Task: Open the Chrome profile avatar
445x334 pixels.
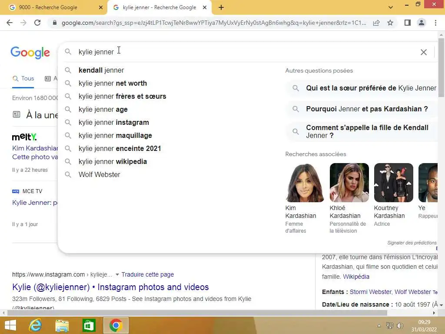Action: tap(422, 23)
